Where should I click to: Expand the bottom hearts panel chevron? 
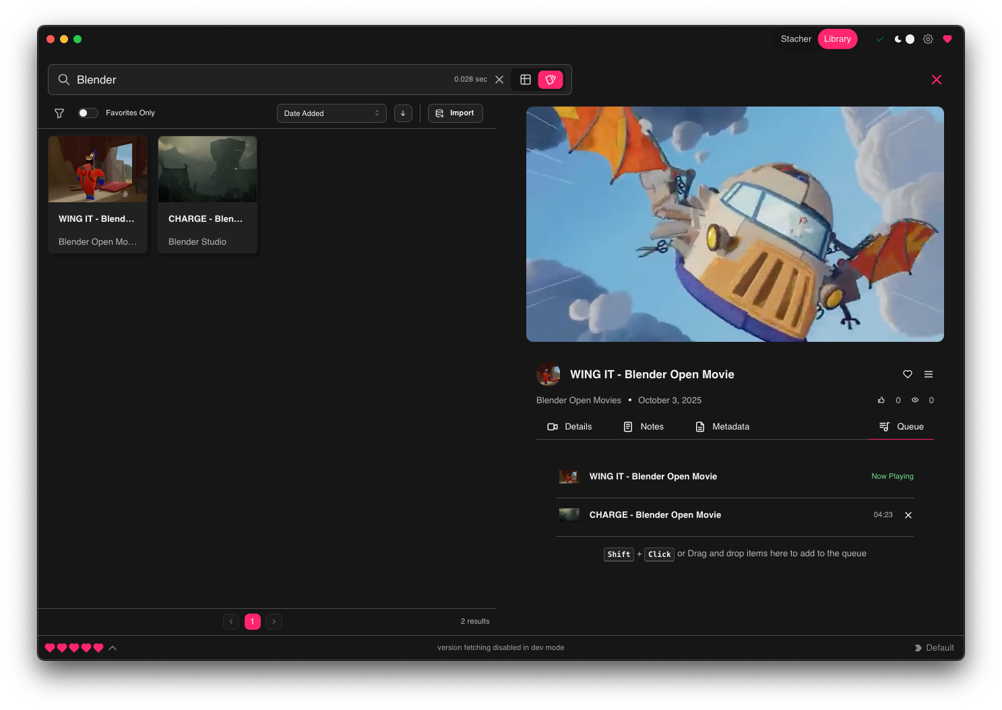click(113, 648)
